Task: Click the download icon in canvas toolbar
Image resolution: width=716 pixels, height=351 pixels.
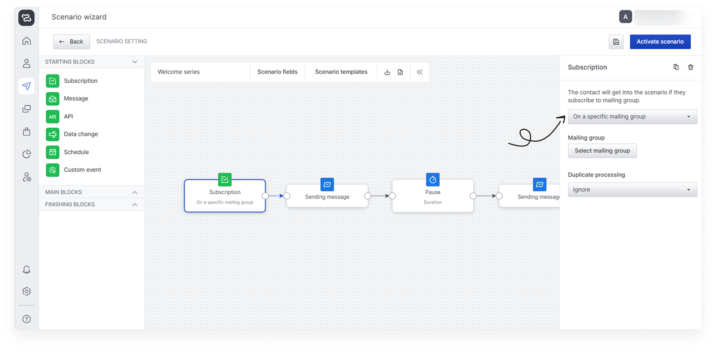Action: click(x=387, y=72)
